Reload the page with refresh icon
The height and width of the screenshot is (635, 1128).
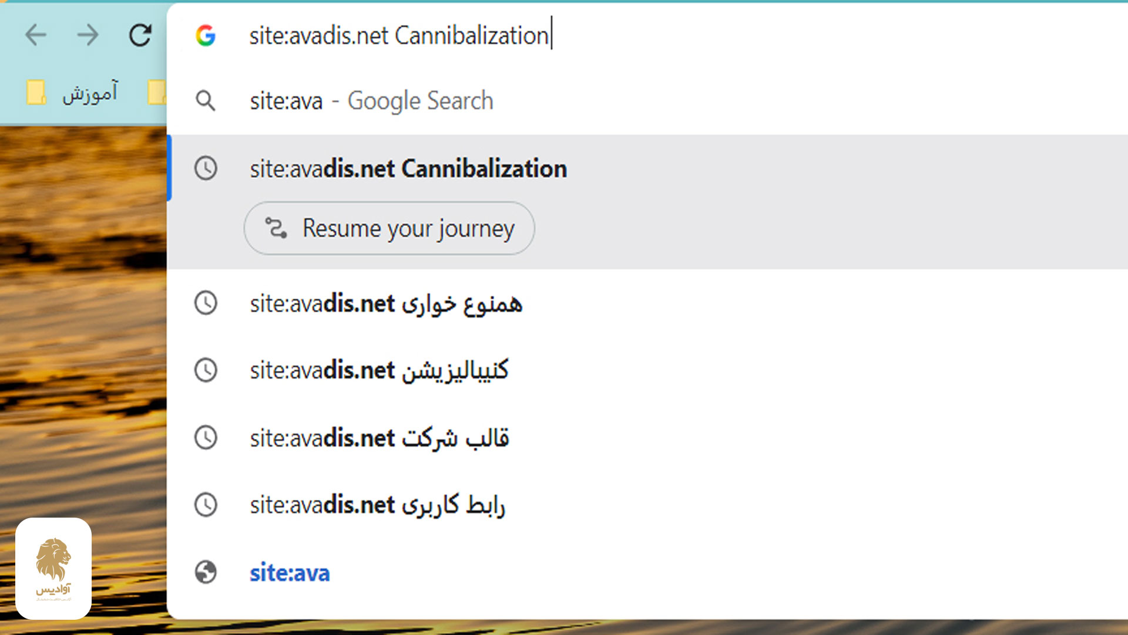[140, 35]
